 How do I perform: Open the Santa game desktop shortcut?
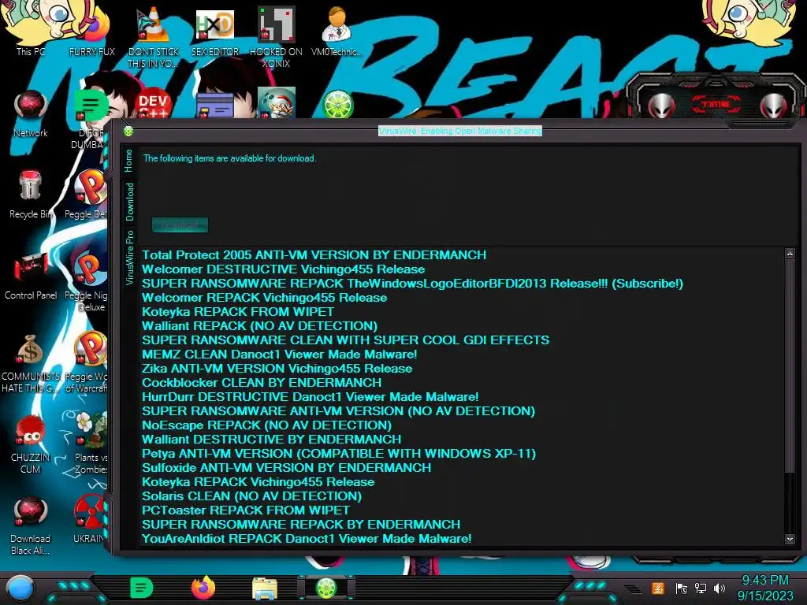tap(277, 103)
